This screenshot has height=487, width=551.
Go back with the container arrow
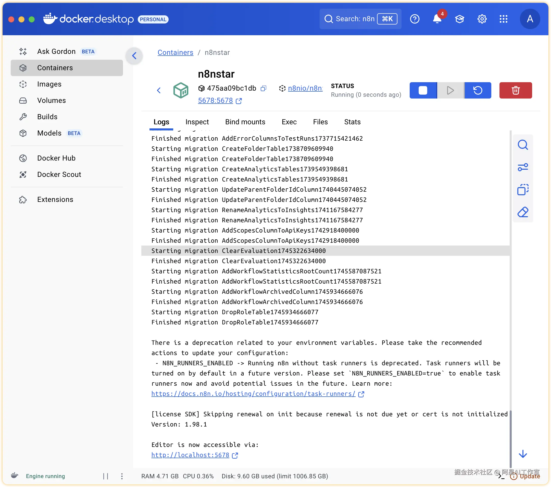(x=159, y=90)
